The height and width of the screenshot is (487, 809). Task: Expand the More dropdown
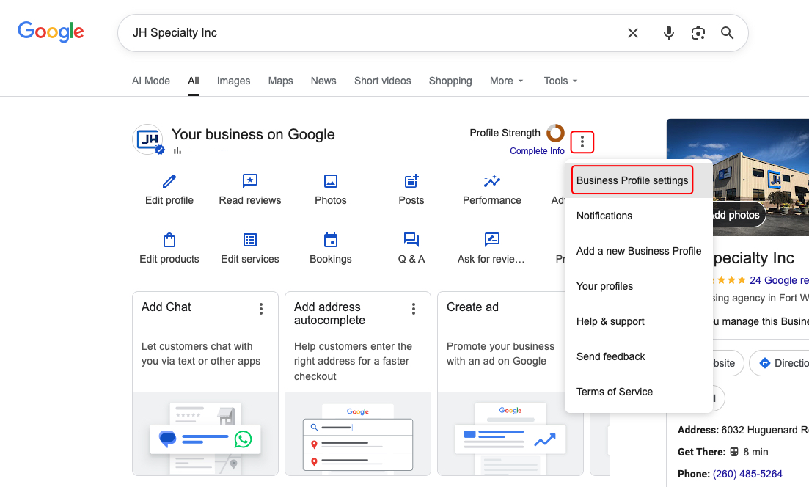[x=506, y=81]
